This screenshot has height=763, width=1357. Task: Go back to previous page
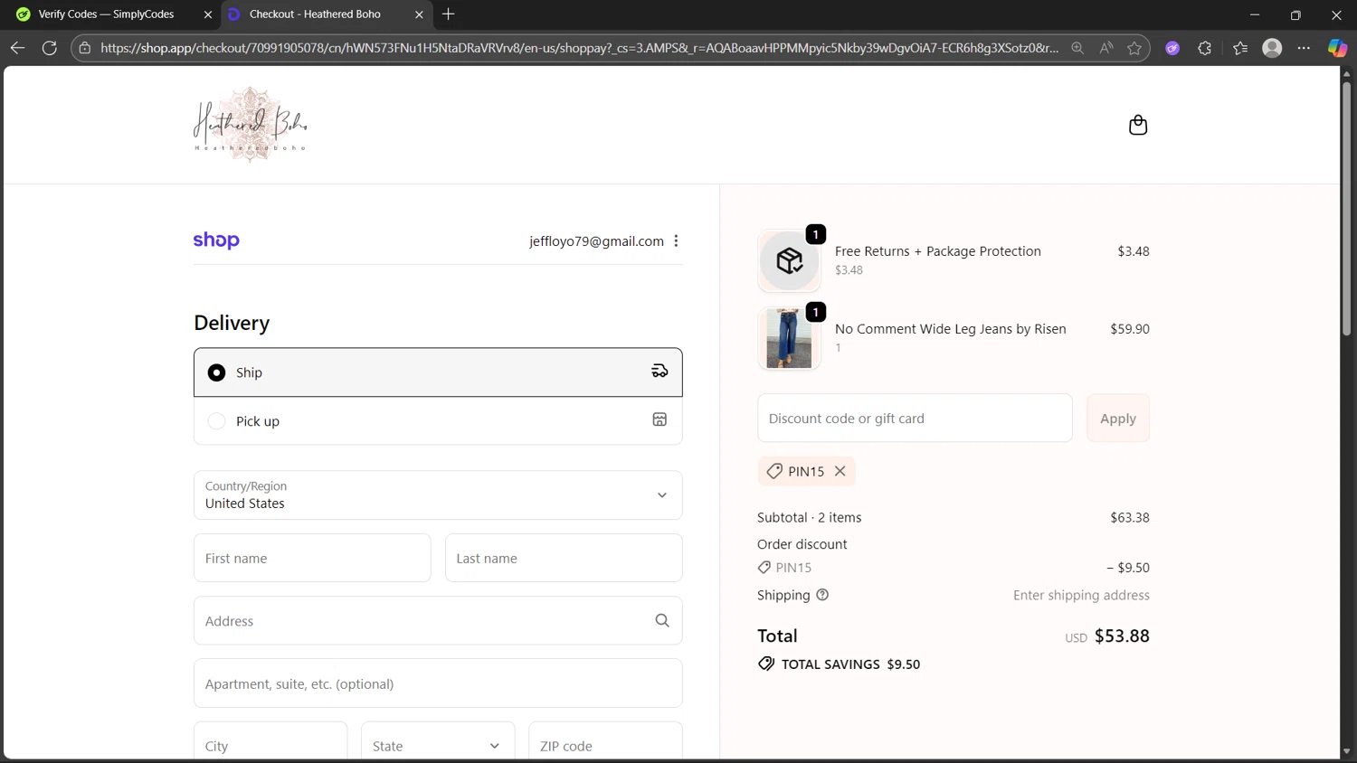point(17,48)
